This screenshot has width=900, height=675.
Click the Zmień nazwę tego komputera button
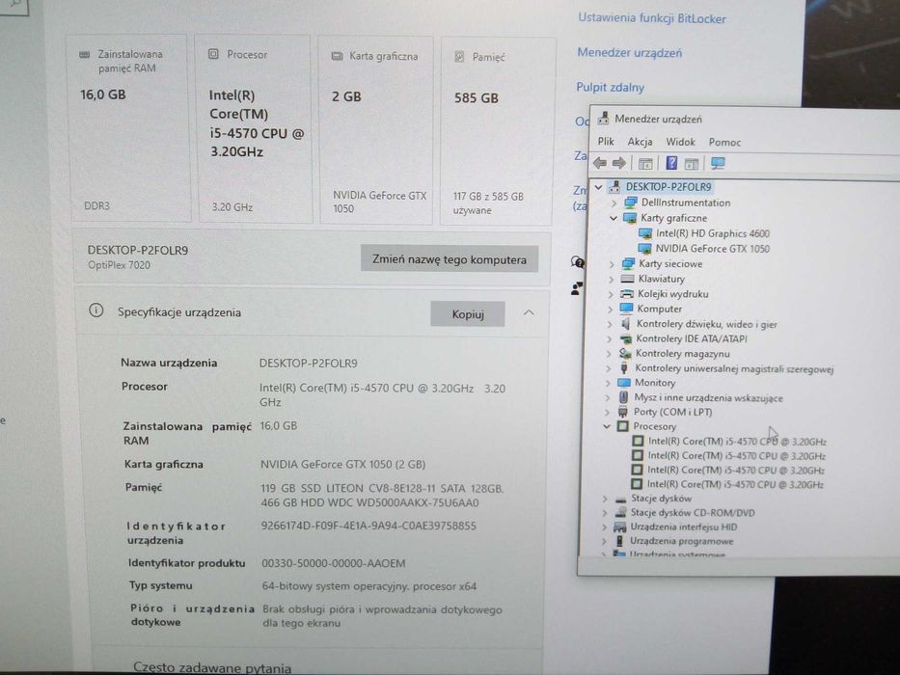tap(450, 258)
